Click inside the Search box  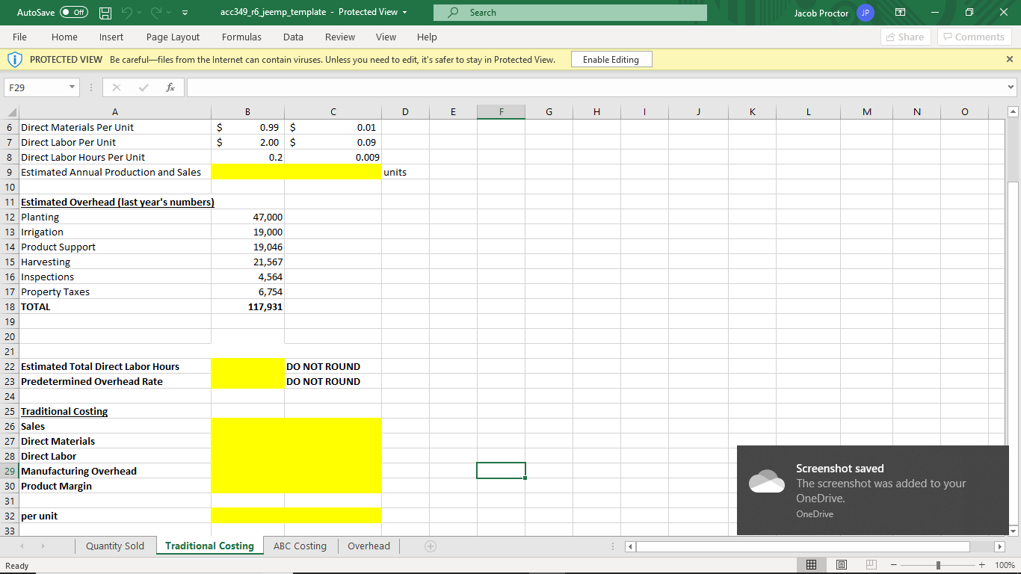(568, 12)
